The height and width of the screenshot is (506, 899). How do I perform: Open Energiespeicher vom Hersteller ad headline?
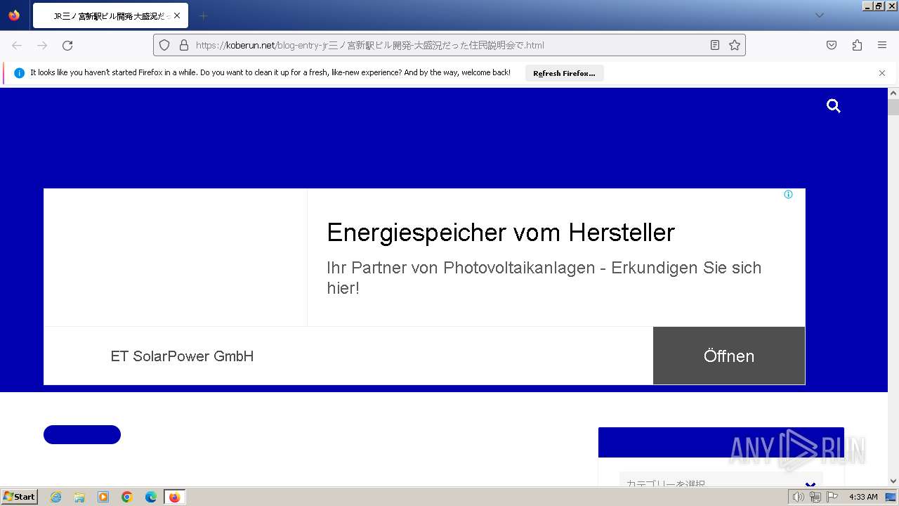point(501,233)
